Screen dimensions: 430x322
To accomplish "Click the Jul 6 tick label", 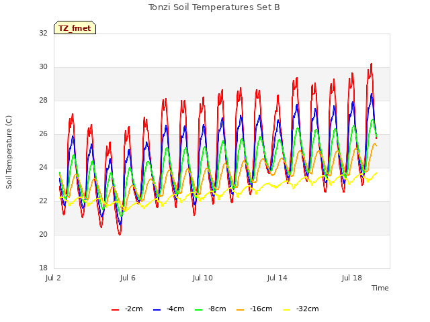I will [128, 278].
